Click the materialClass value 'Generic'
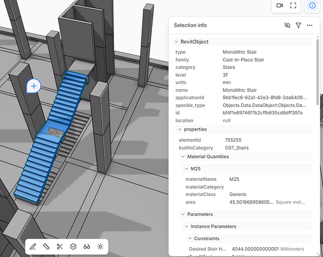323x257 pixels. point(238,194)
